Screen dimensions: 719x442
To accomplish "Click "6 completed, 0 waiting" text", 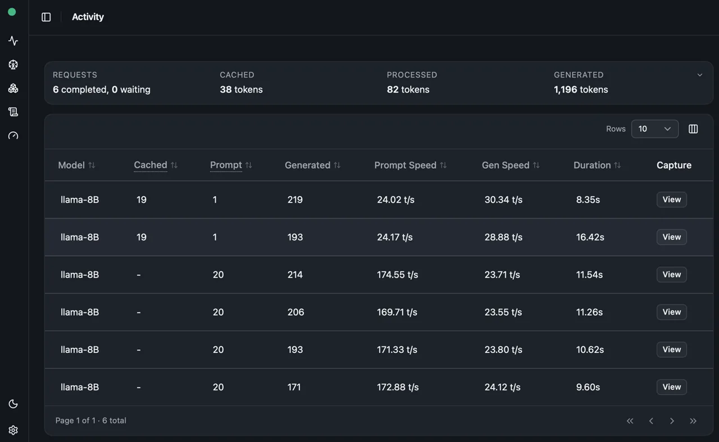I will (x=102, y=89).
